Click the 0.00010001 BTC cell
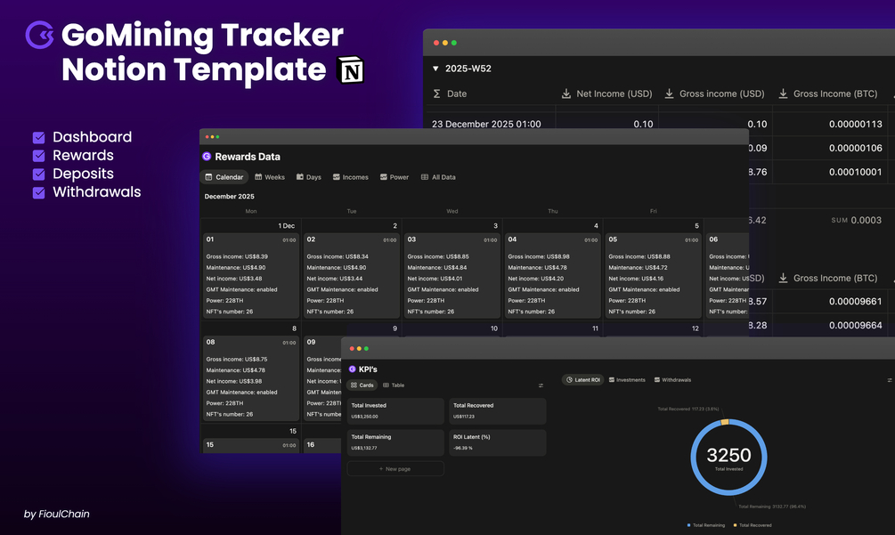Image resolution: width=895 pixels, height=535 pixels. (x=855, y=172)
